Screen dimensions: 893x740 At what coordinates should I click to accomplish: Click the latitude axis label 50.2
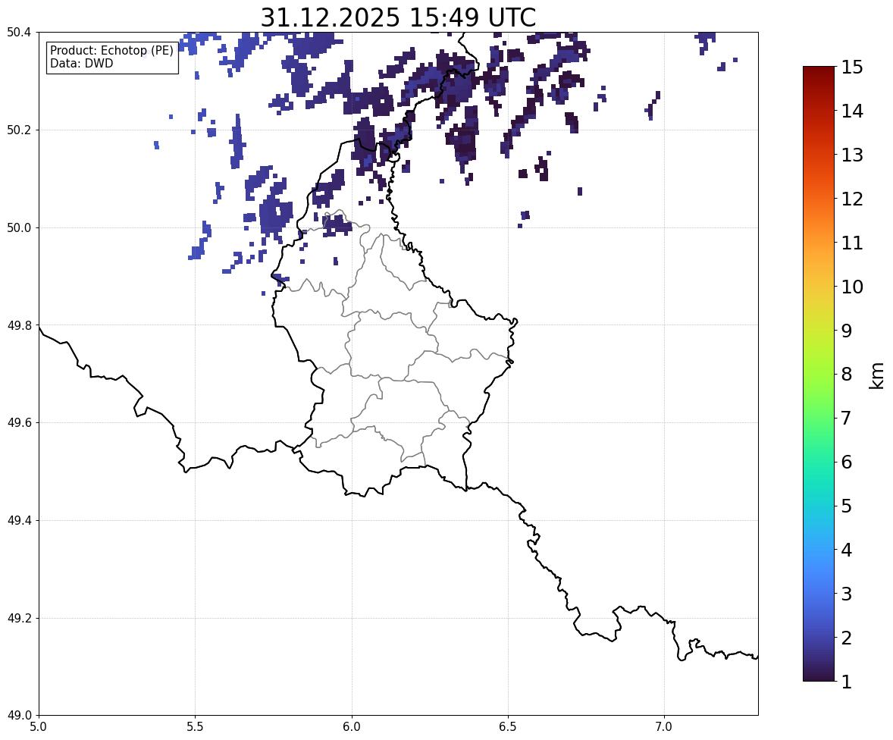pos(19,130)
